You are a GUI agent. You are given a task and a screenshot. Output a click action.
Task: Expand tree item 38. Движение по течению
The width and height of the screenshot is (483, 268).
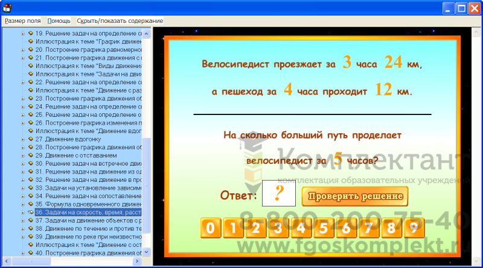tap(23, 229)
